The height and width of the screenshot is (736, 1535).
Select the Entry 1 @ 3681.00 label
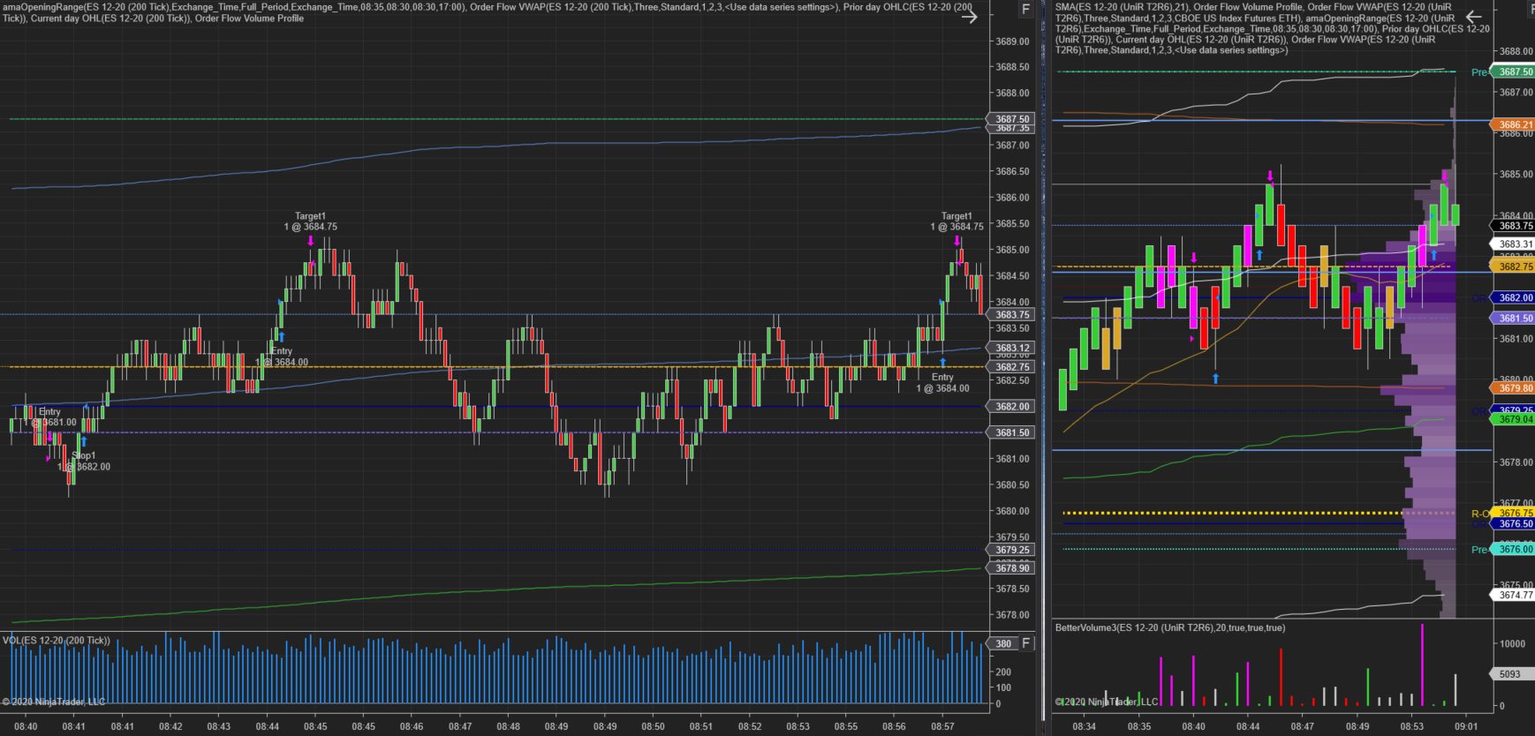pos(49,417)
